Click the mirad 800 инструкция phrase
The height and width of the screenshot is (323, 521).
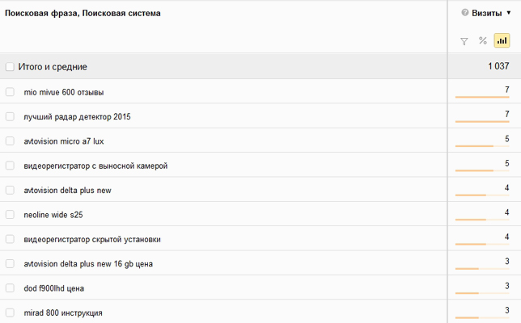[63, 313]
